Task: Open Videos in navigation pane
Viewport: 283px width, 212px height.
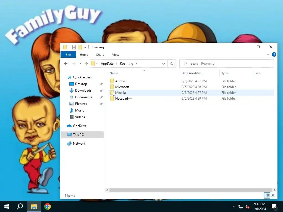Action: (80, 117)
